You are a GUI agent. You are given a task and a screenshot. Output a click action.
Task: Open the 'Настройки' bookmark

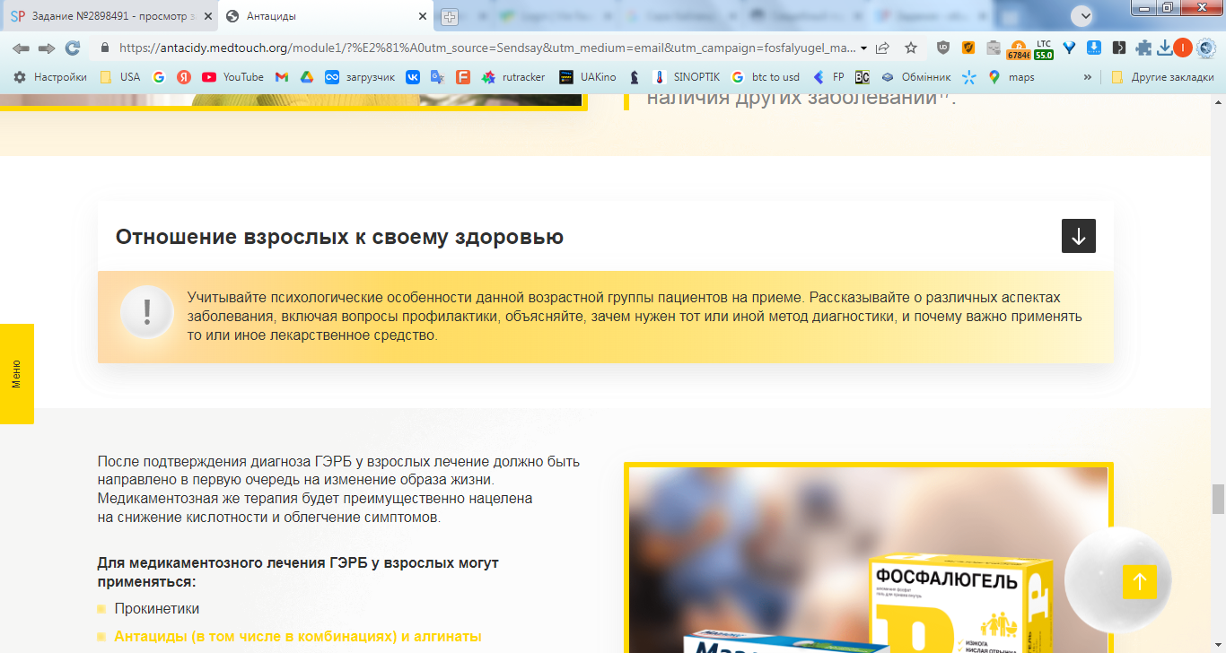click(50, 77)
